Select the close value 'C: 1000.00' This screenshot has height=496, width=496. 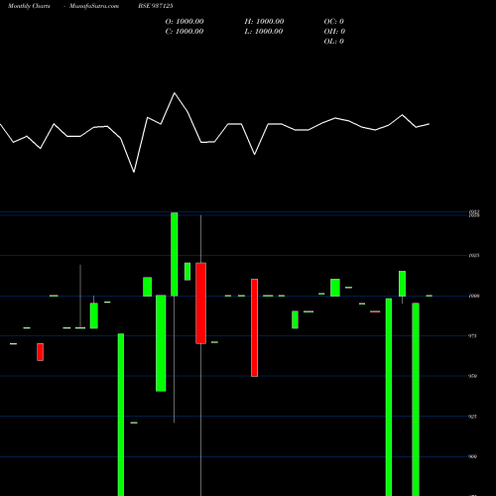(x=185, y=32)
